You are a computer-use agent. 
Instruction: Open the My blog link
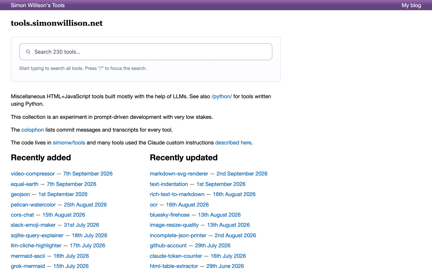(411, 5)
